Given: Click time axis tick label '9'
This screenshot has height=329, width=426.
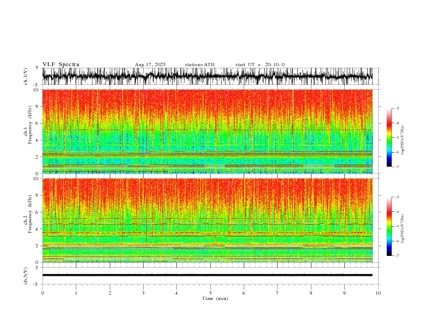Looking at the screenshot, I should [344, 293].
